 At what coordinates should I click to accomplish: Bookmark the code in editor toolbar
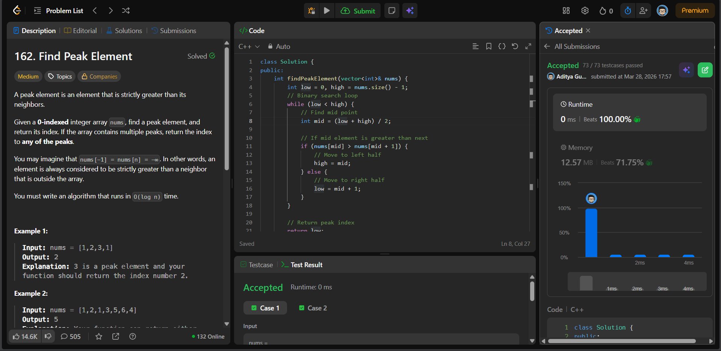click(x=488, y=46)
